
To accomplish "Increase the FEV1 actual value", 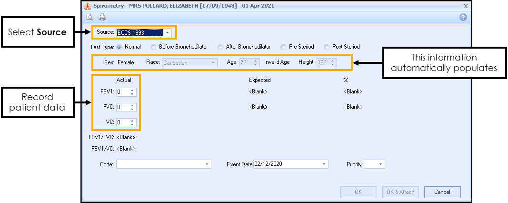I will (x=132, y=90).
